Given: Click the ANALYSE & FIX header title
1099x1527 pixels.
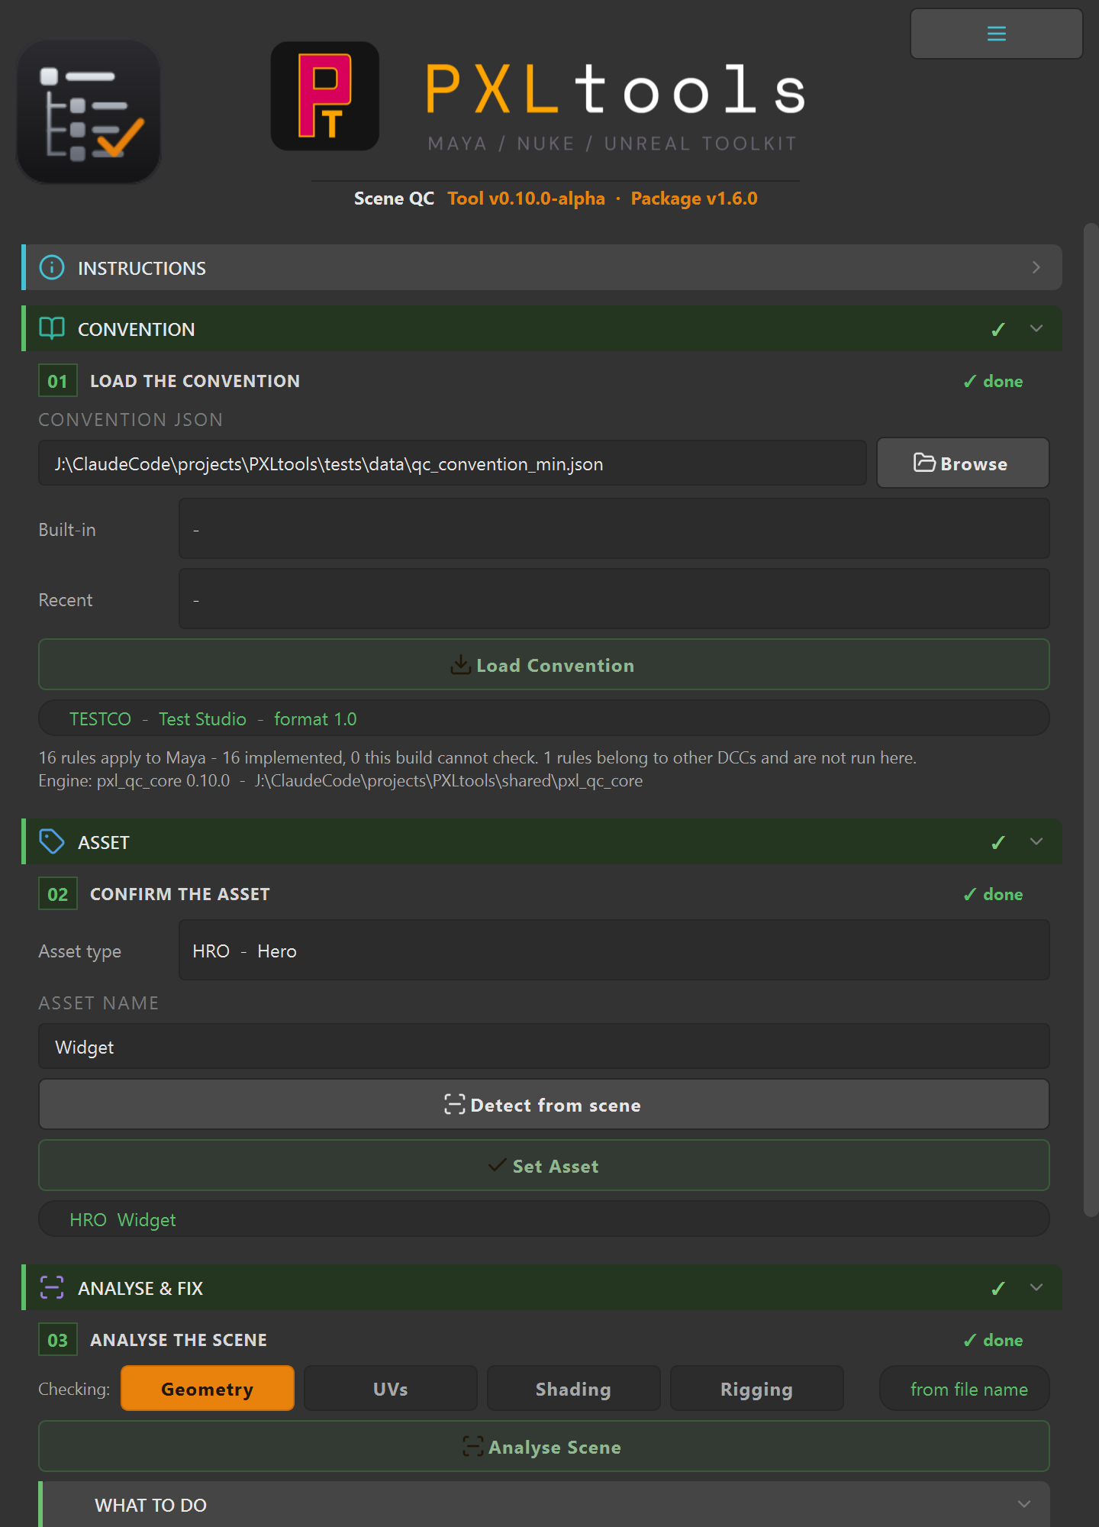Looking at the screenshot, I should click(140, 1288).
